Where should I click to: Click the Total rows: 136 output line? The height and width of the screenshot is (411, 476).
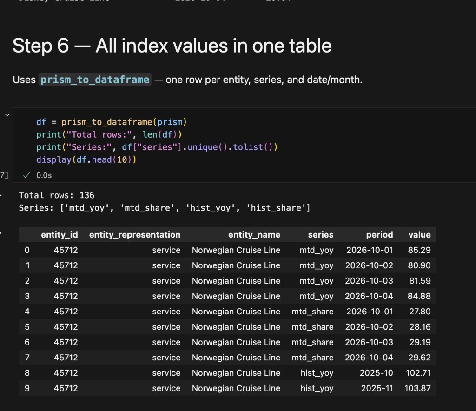point(56,195)
